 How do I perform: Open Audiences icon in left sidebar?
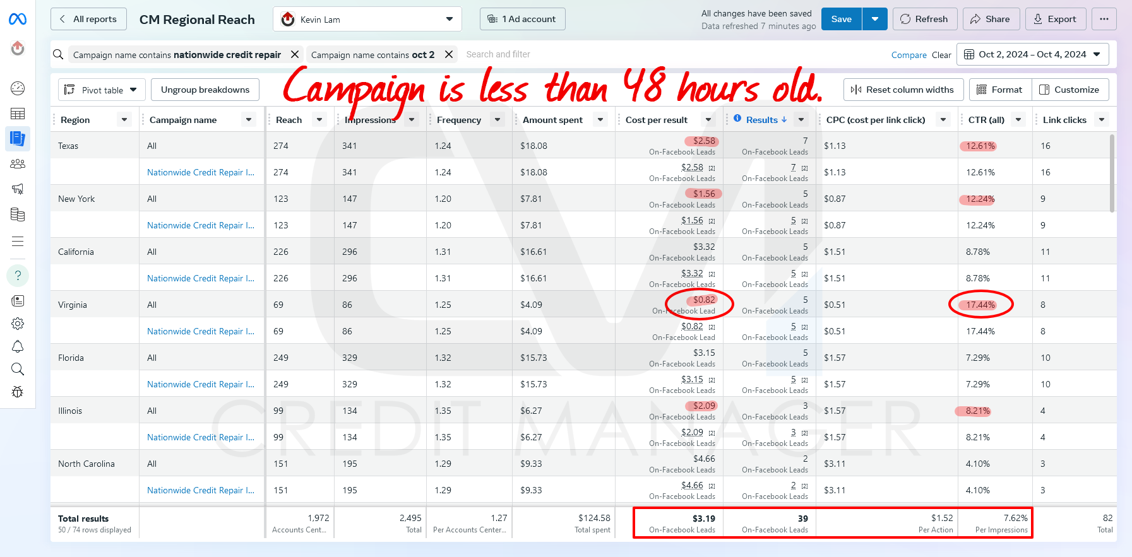coord(18,164)
